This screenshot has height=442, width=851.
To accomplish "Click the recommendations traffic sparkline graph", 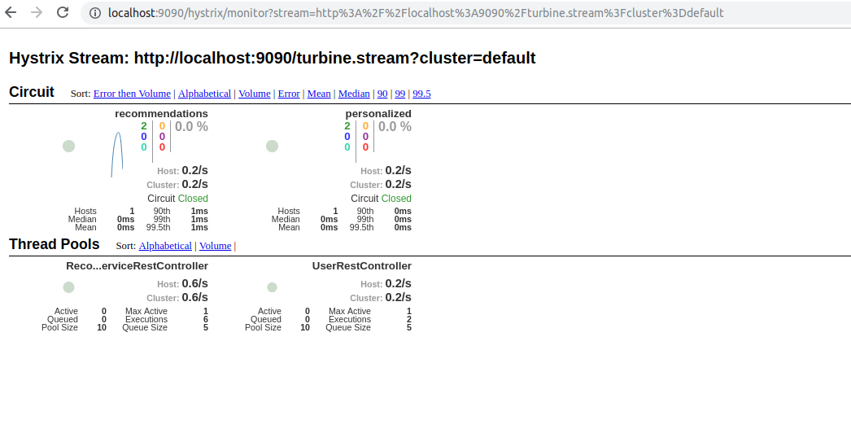I will click(x=116, y=154).
